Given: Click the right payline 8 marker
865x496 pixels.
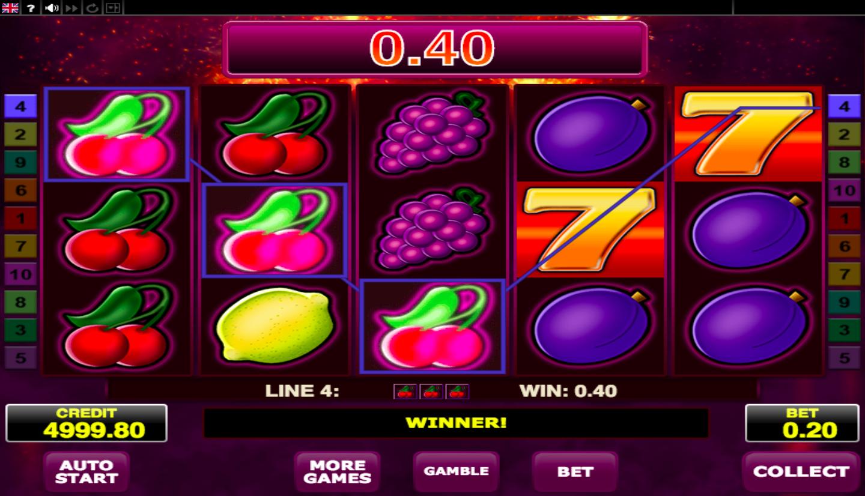Looking at the screenshot, I should coord(844,162).
